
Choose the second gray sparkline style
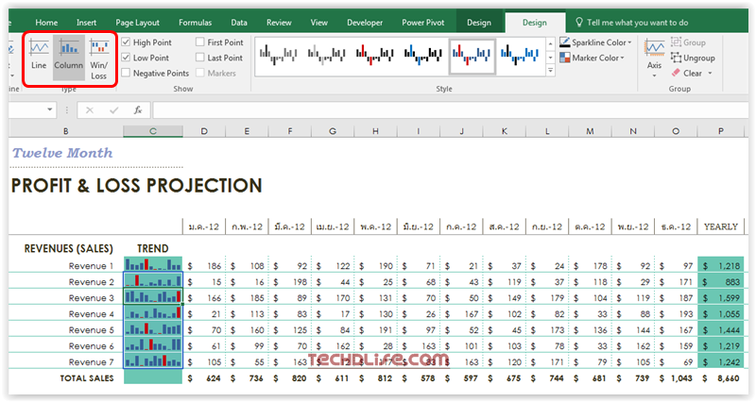click(327, 55)
